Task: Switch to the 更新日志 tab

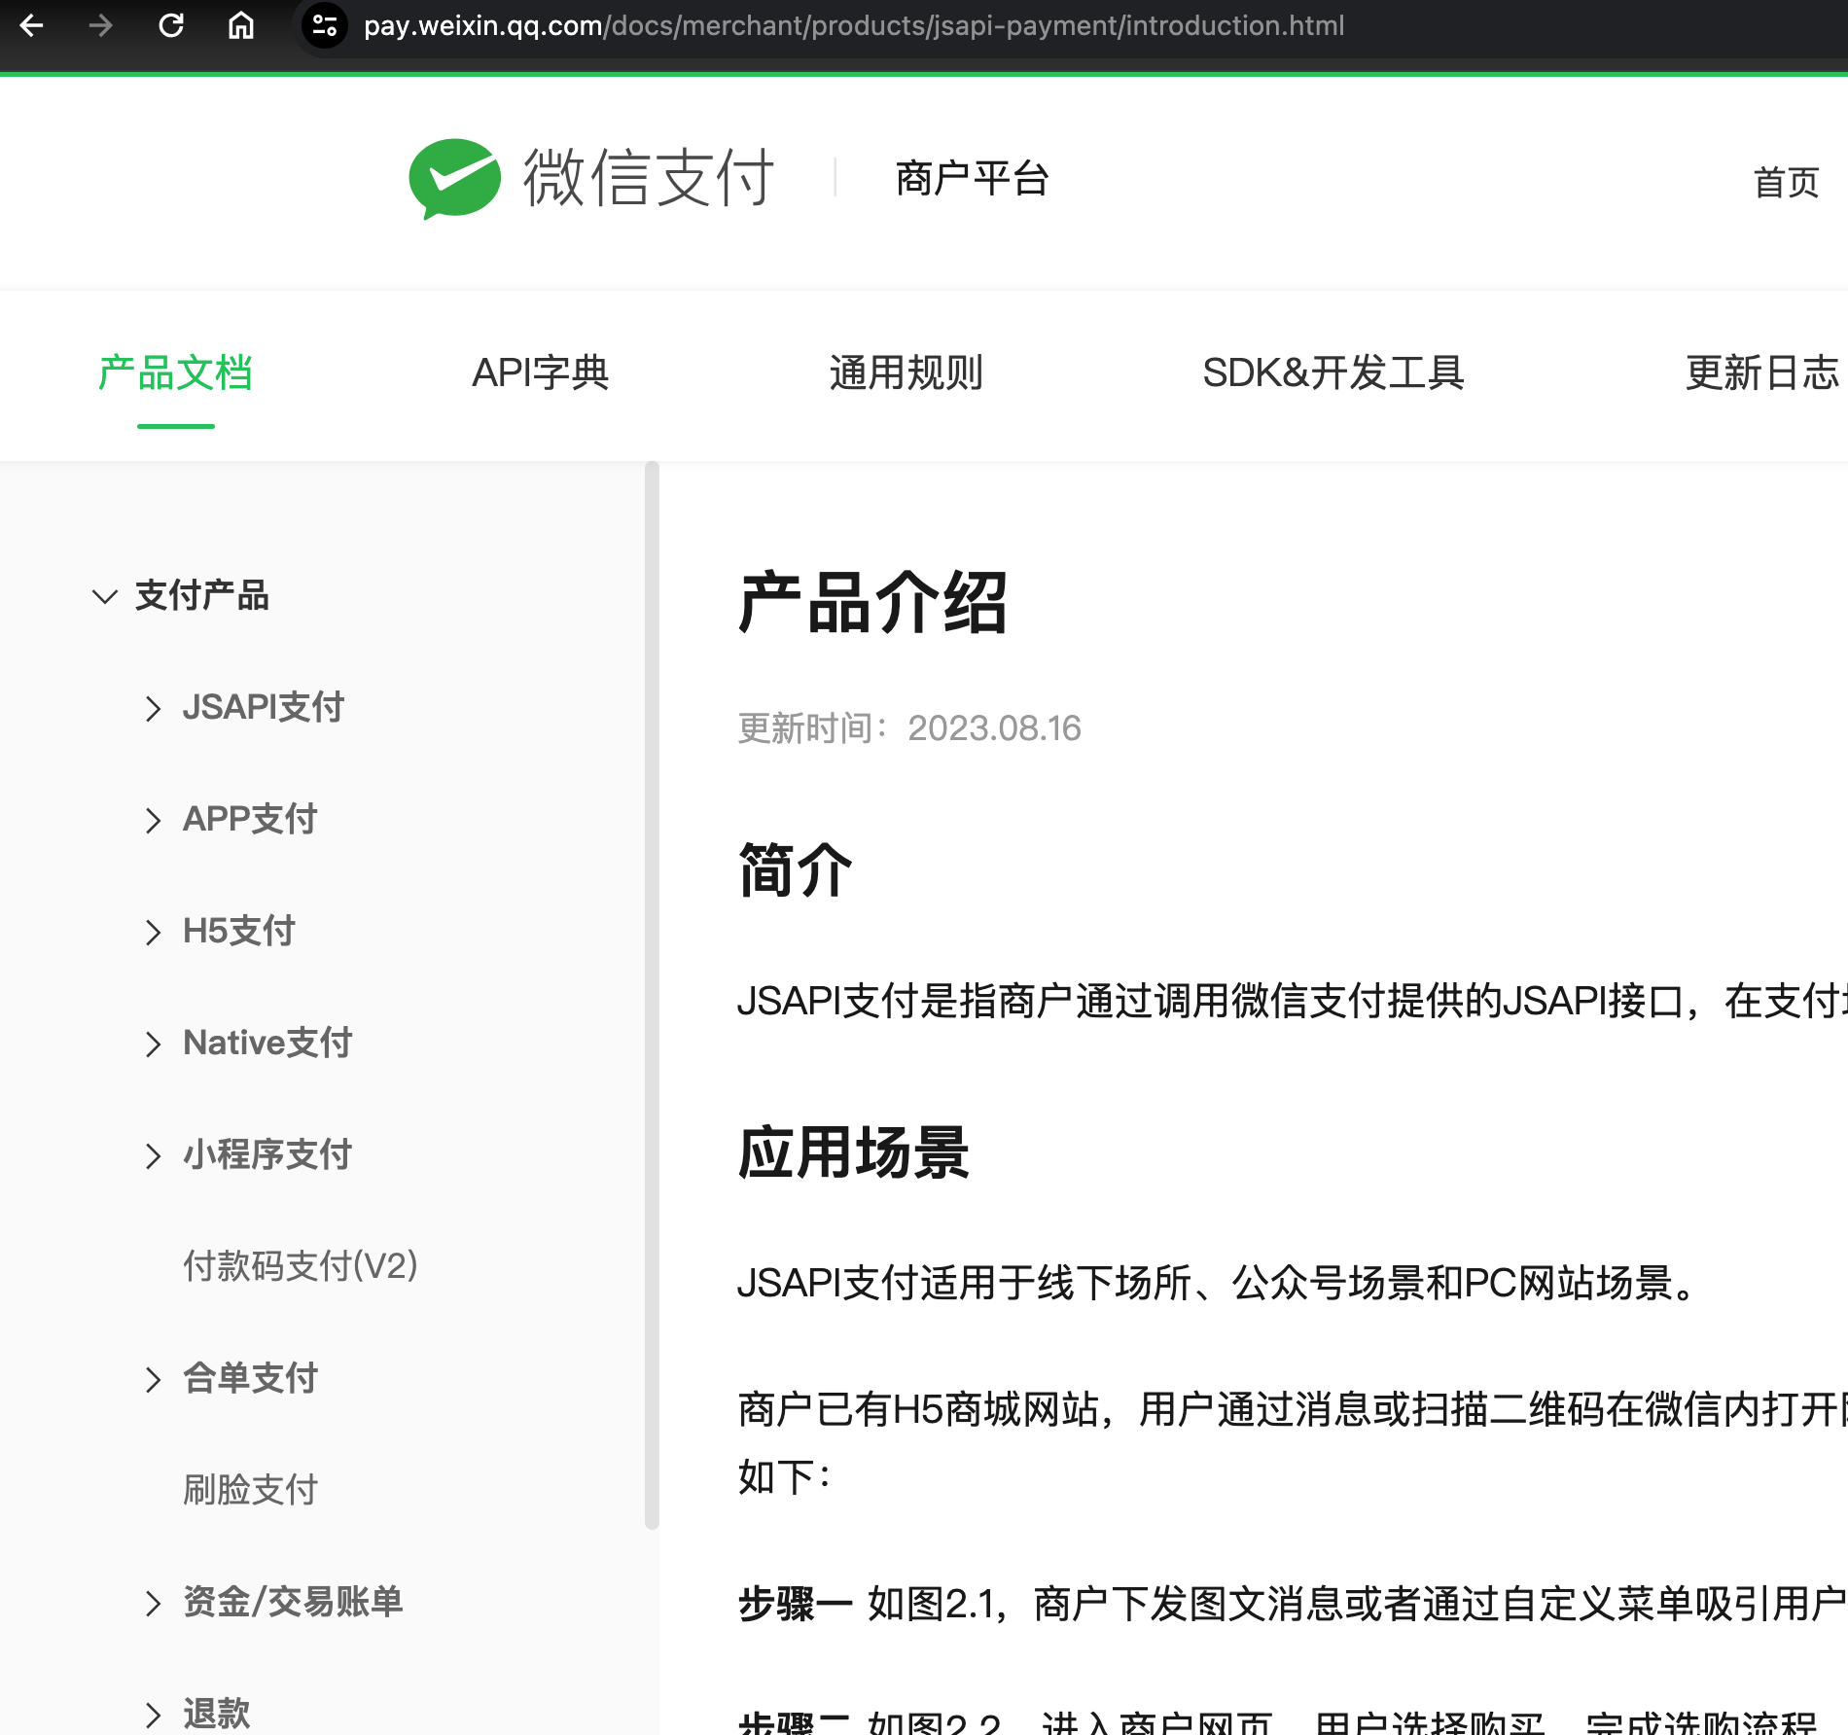Action: (1762, 373)
